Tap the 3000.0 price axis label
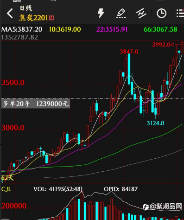The width and height of the screenshot is (184, 220). pos(13,128)
